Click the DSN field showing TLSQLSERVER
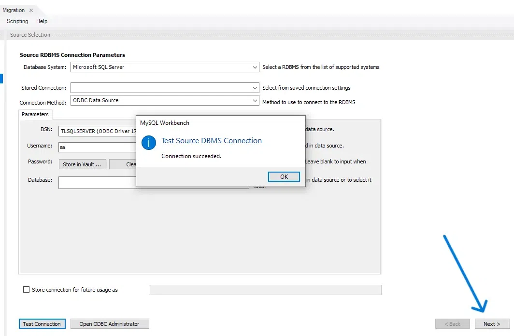This screenshot has width=514, height=336. coord(98,131)
